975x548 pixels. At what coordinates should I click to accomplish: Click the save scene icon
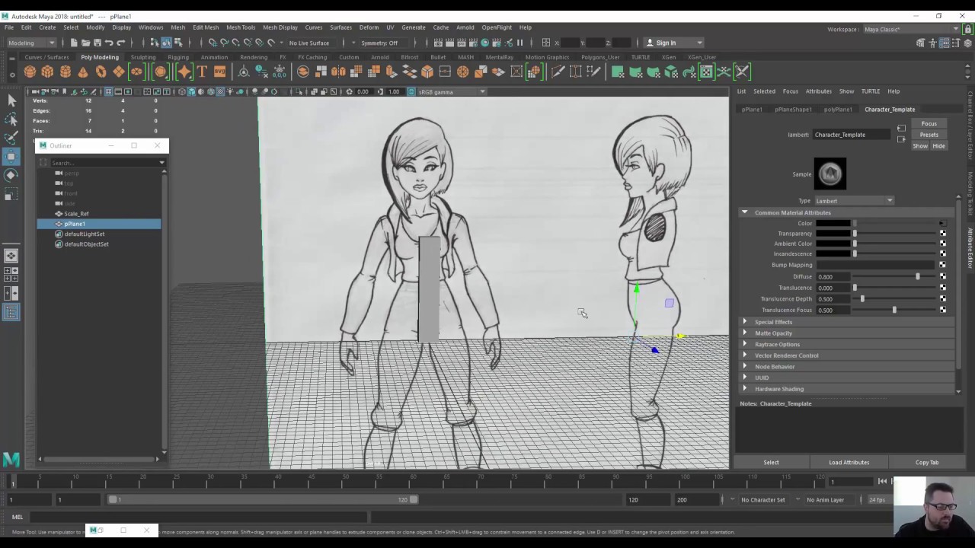[97, 43]
